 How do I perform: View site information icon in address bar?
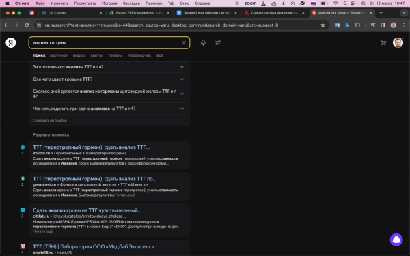[39, 25]
